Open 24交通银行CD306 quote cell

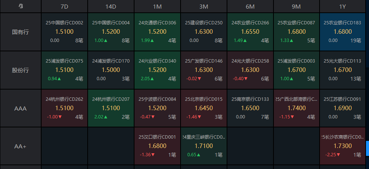point(157,32)
